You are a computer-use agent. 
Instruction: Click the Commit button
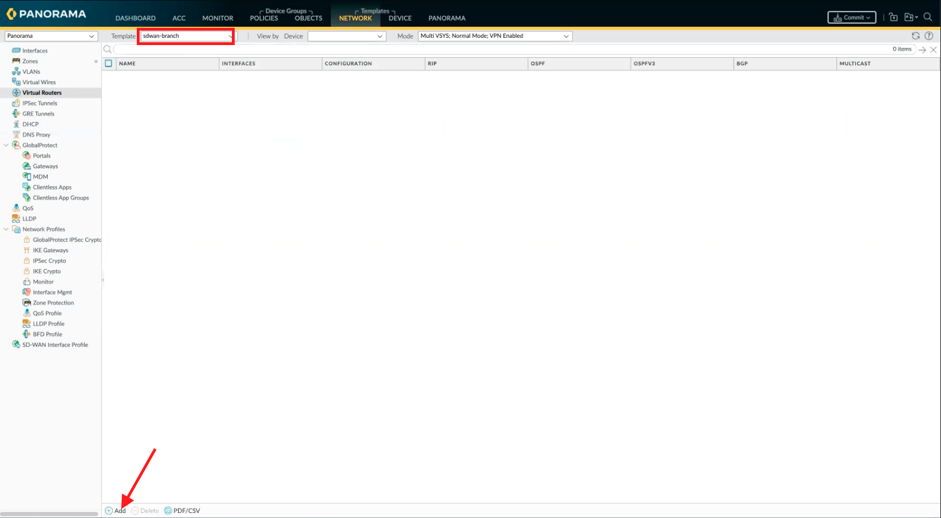point(852,17)
